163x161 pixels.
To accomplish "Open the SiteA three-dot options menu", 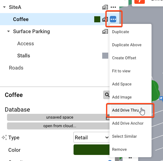I will [x=113, y=7].
